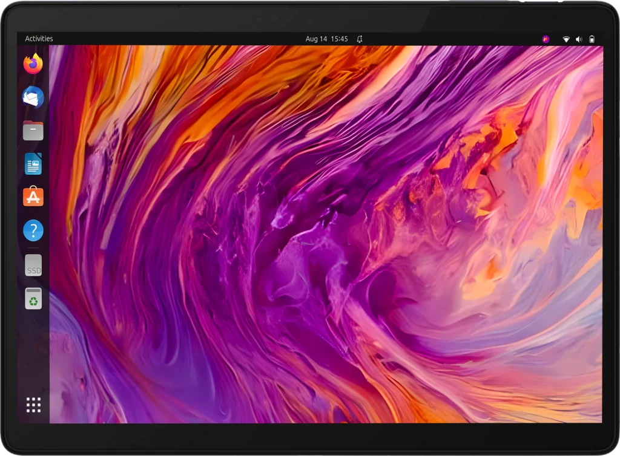The height and width of the screenshot is (456, 620).
Task: Open the Files file manager
Action: click(33, 130)
